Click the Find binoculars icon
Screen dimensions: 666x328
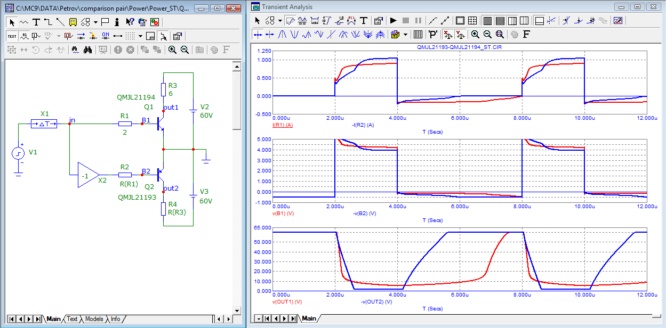89,50
